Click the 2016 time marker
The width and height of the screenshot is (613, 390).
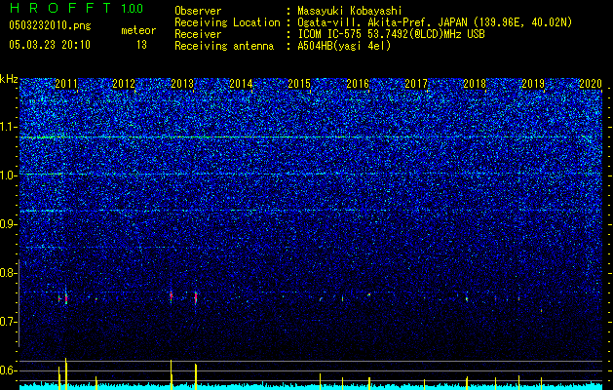[x=358, y=83]
